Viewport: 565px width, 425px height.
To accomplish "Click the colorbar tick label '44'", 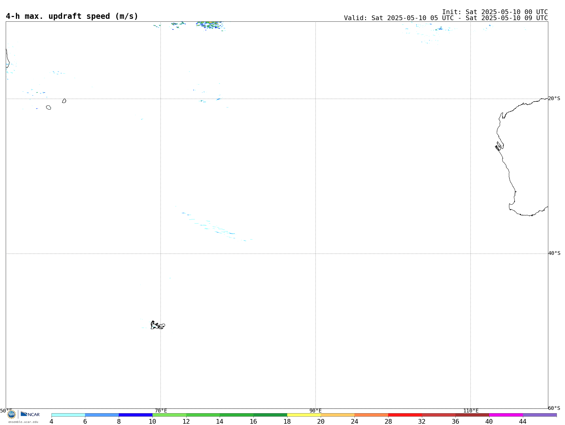I will pos(523,422).
